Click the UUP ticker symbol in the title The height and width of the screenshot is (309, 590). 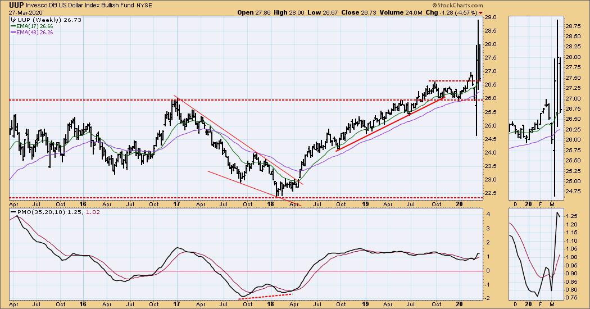coord(16,5)
